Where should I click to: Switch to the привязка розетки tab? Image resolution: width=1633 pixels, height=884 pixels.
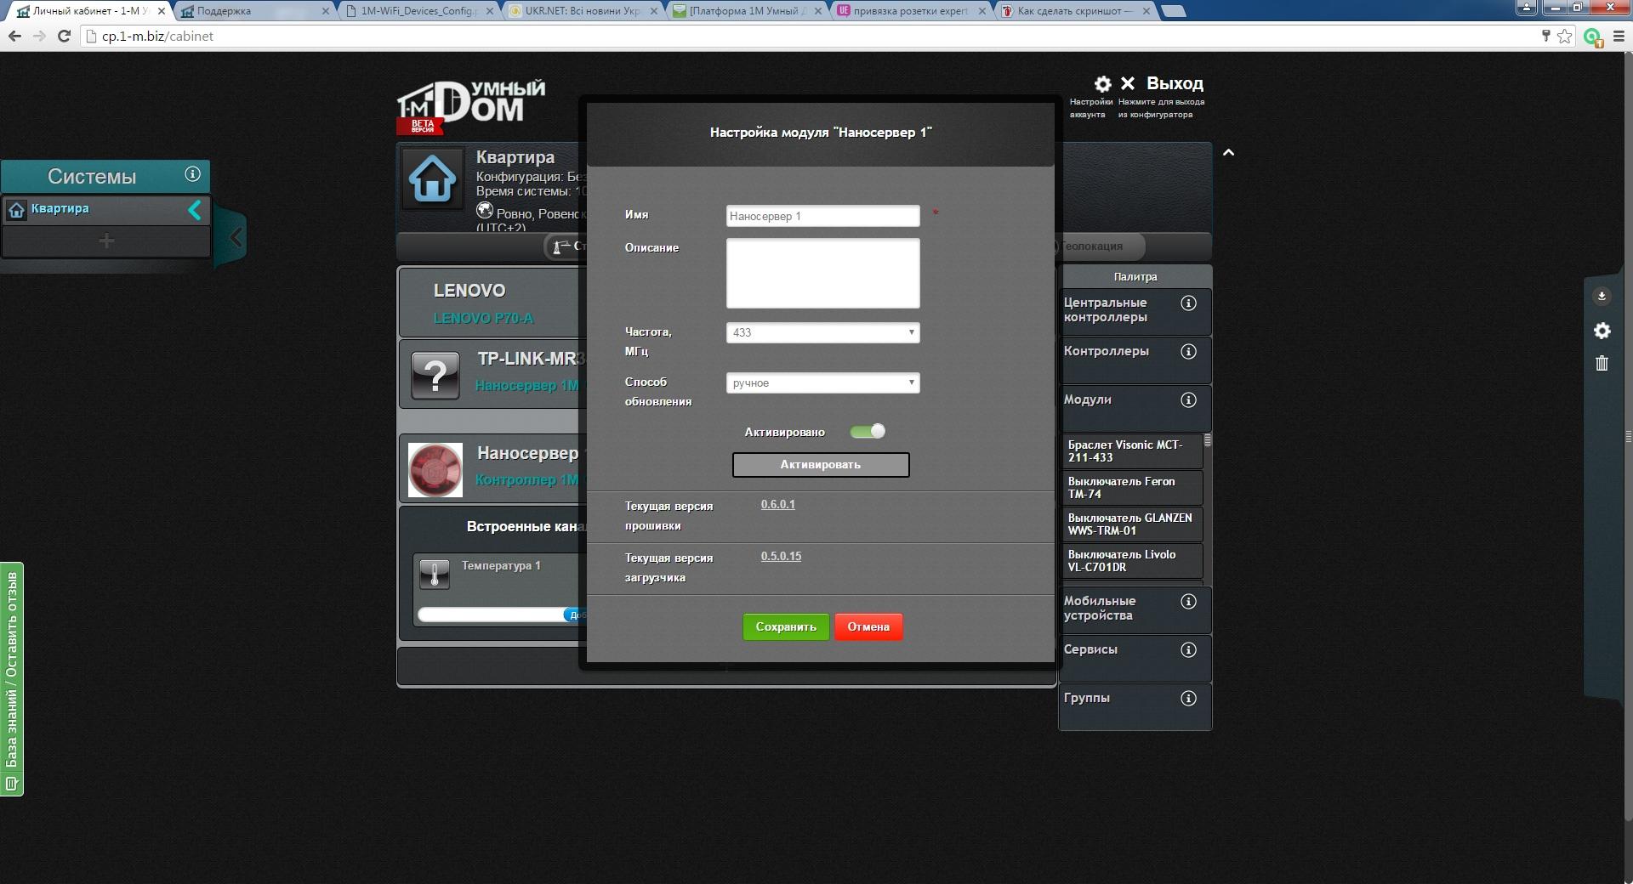point(912,11)
